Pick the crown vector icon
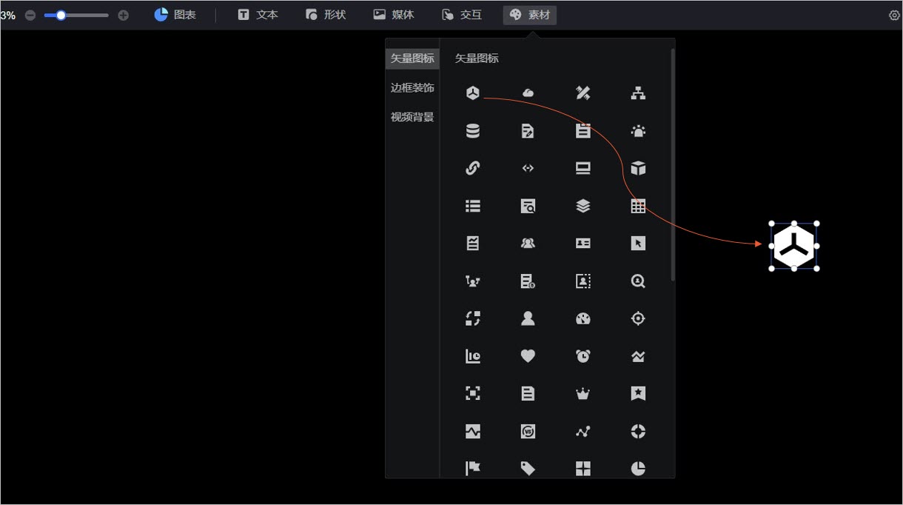 tap(583, 394)
